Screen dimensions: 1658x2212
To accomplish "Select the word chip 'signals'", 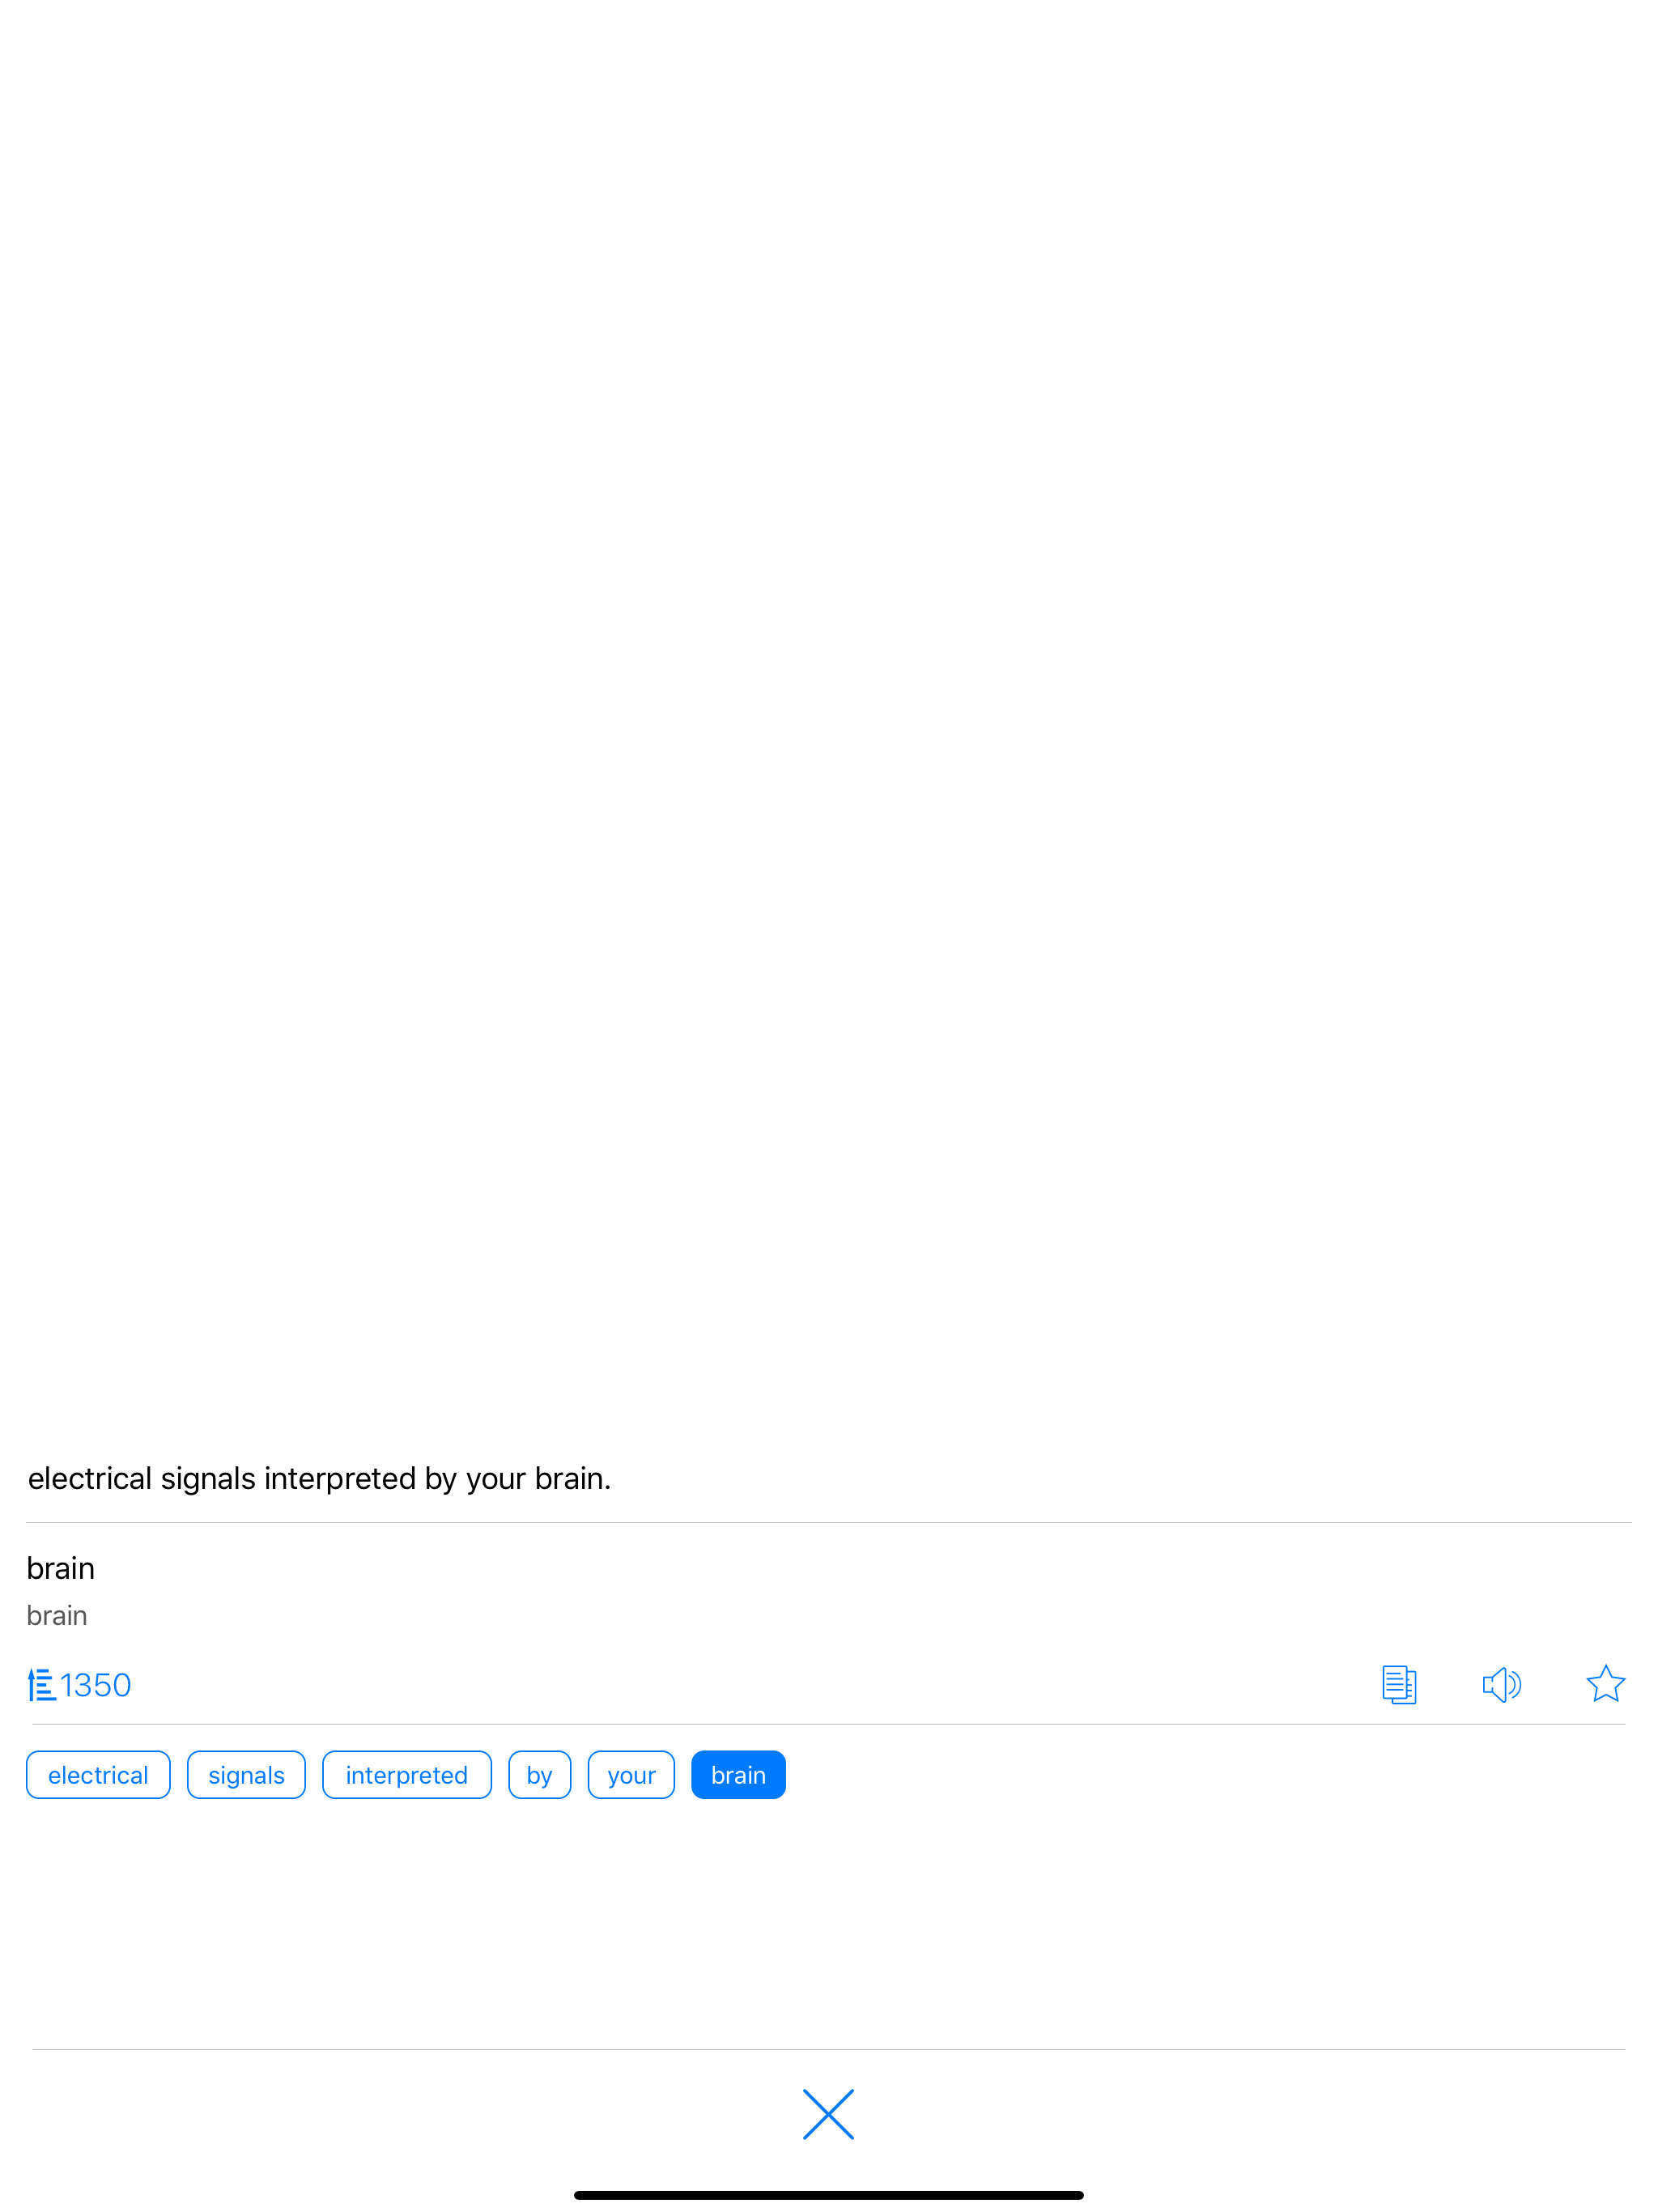I will pos(246,1775).
